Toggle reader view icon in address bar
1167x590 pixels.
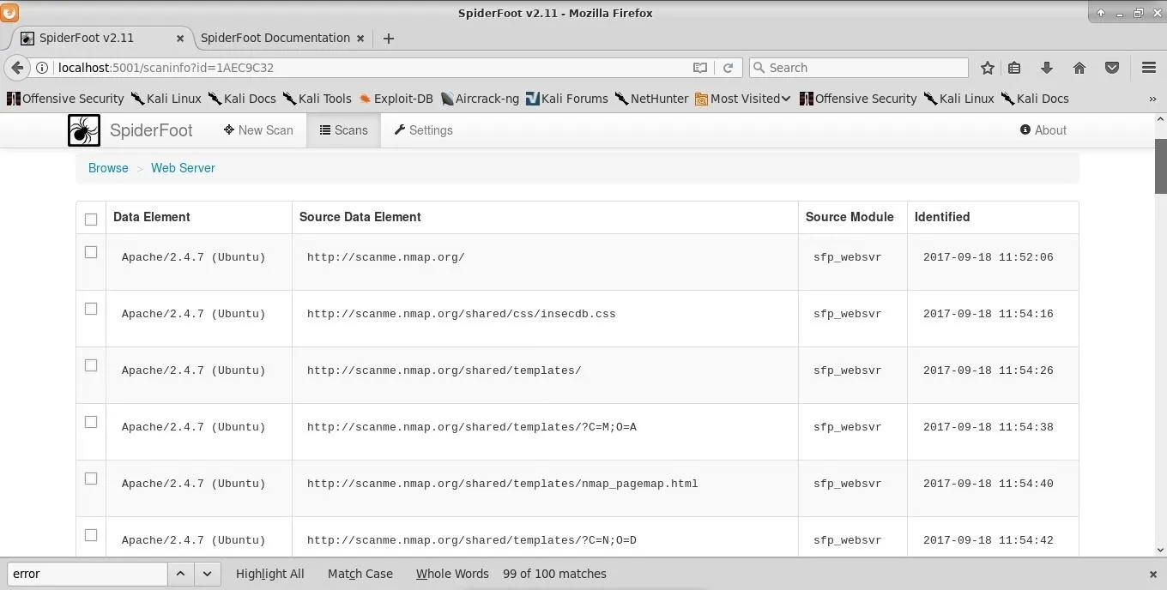(700, 68)
